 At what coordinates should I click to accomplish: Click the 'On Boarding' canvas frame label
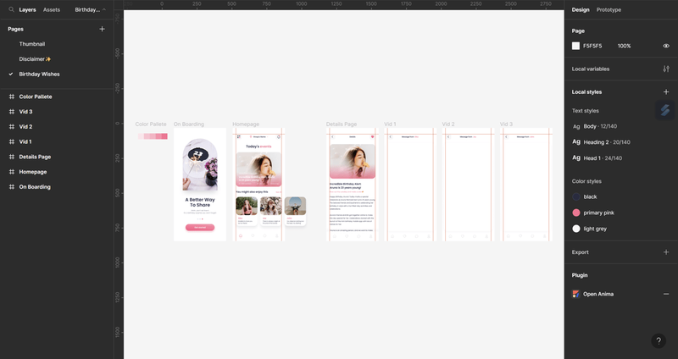[x=188, y=124]
